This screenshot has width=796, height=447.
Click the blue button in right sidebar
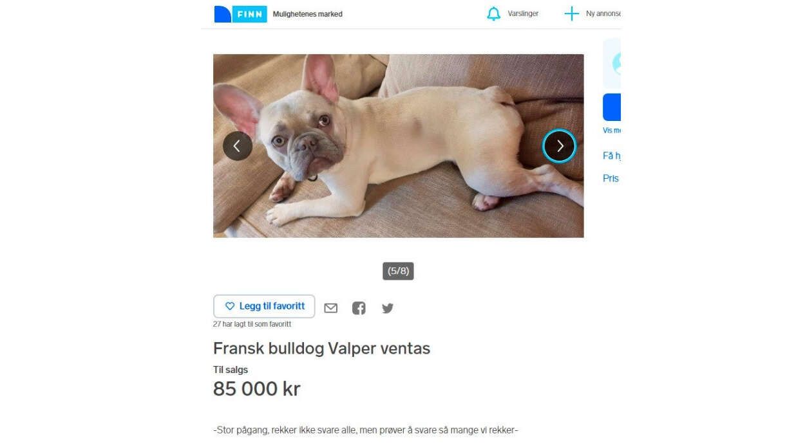(612, 107)
